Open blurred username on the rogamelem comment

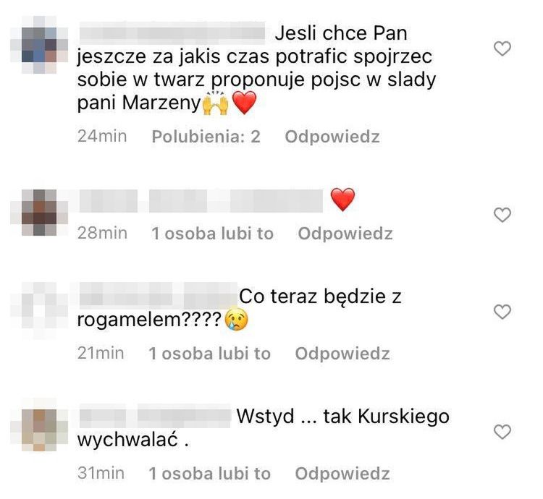point(159,296)
